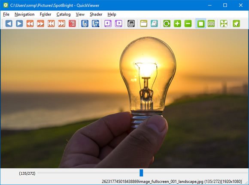Click the orange fast-forward double arrow icon

[40, 24]
